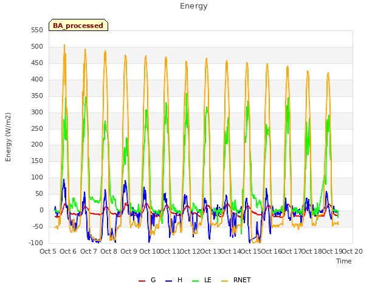Select the H legend label
Image resolution: width=389 pixels, height=292 pixels.
(x=180, y=280)
